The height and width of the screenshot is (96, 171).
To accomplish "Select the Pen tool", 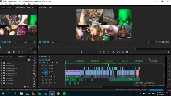I will pyautogui.click(x=34, y=81).
